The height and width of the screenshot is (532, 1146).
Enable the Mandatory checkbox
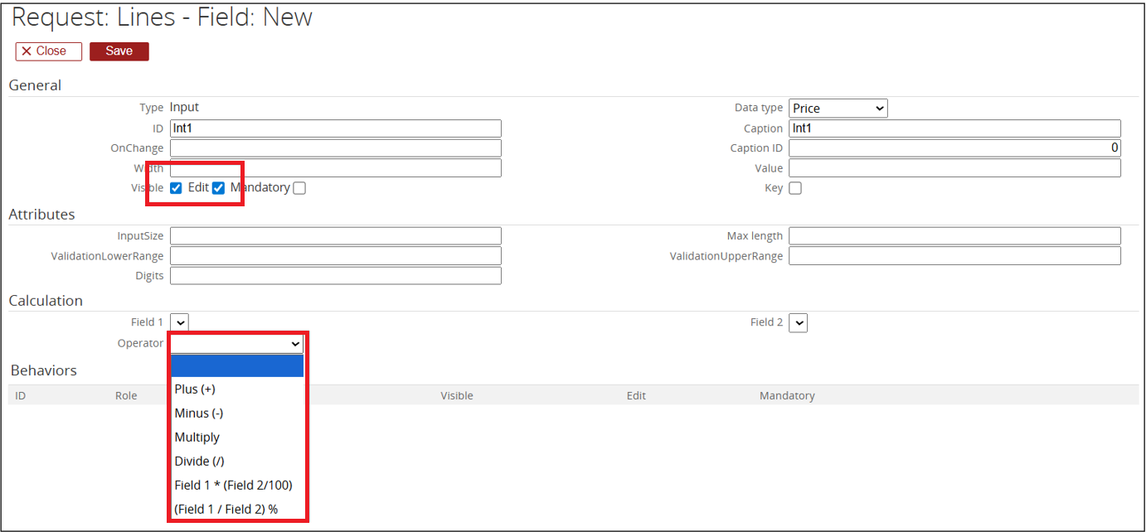299,188
